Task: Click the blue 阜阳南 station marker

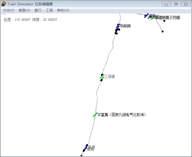Action: coord(118,26)
